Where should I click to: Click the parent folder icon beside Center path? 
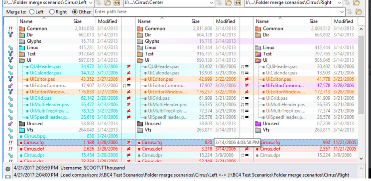pyautogui.click(x=238, y=3)
